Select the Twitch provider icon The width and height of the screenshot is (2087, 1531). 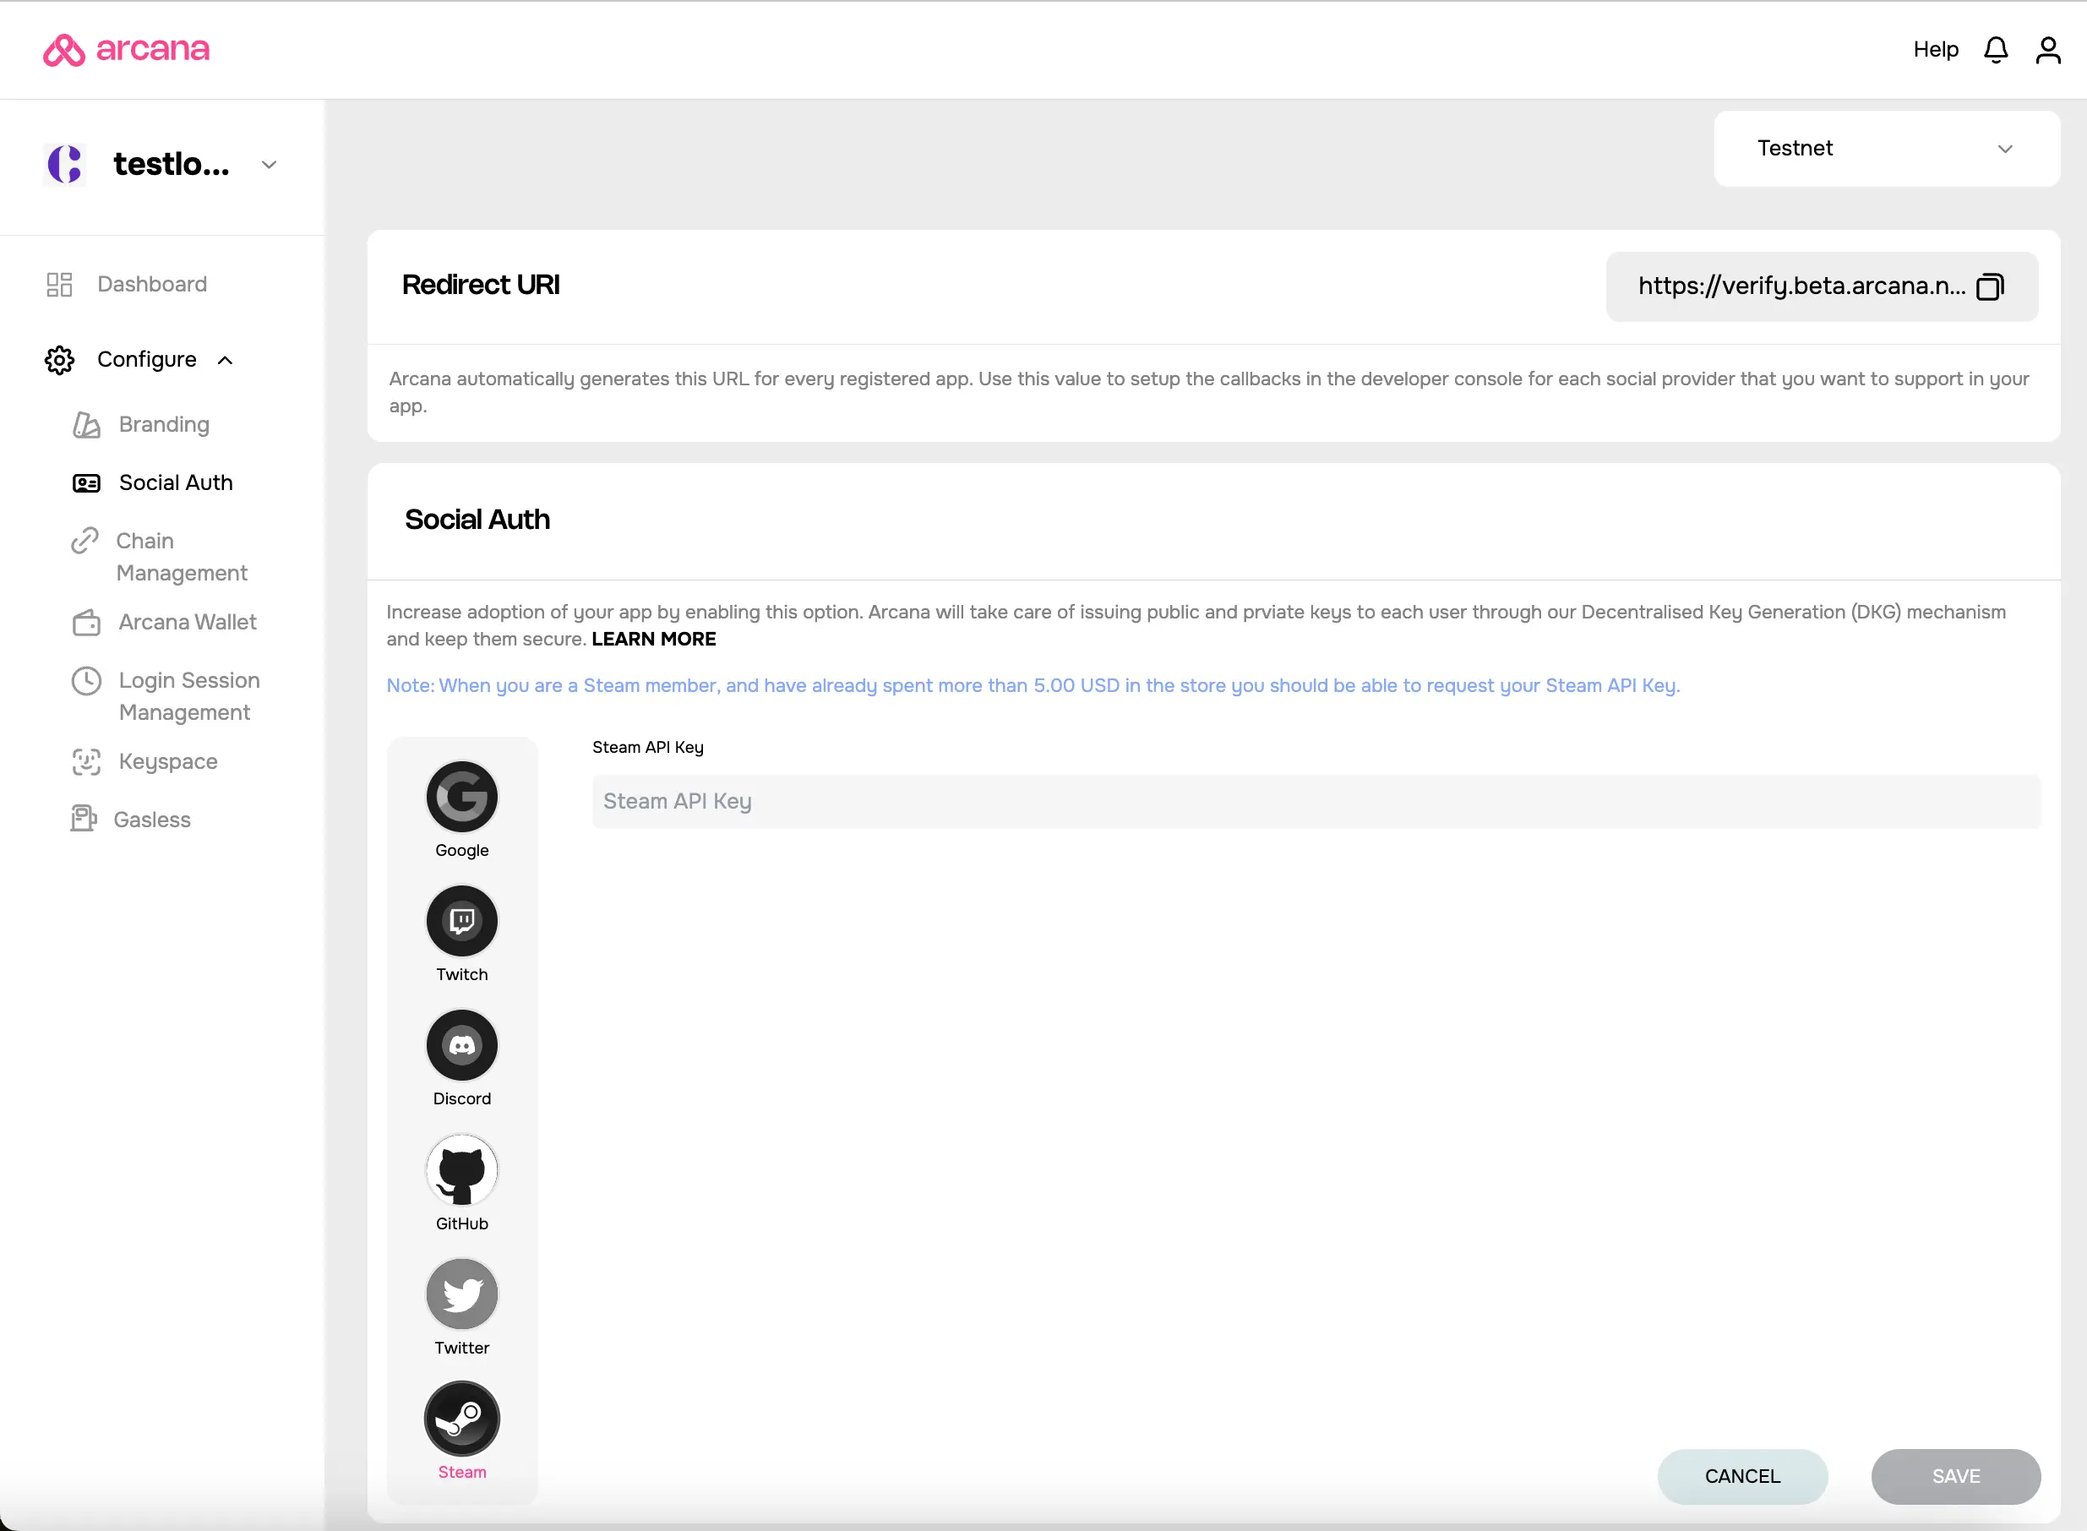(x=461, y=921)
